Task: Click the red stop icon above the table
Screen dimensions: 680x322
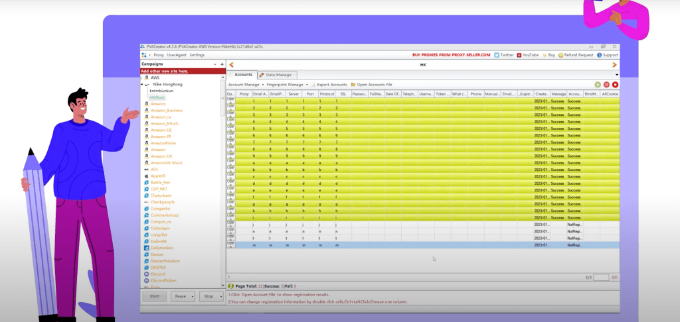Action: coord(615,85)
